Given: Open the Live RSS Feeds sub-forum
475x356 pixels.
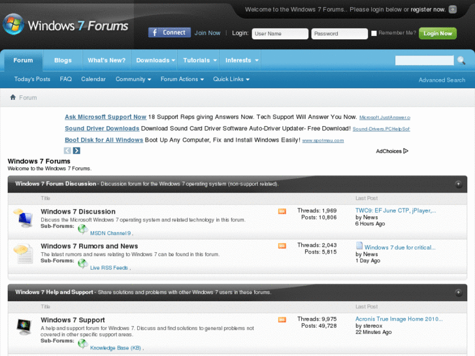Looking at the screenshot, I should point(108,268).
